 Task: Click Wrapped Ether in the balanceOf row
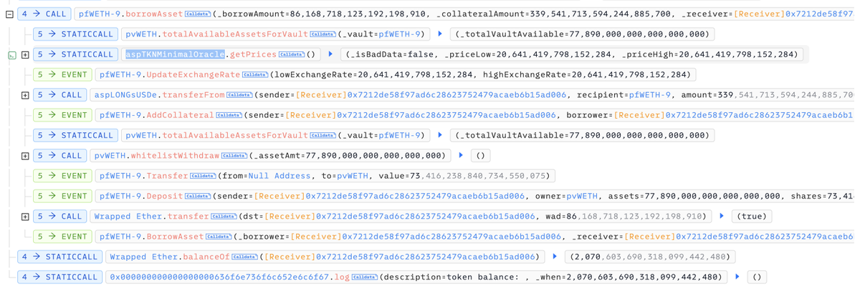[140, 257]
